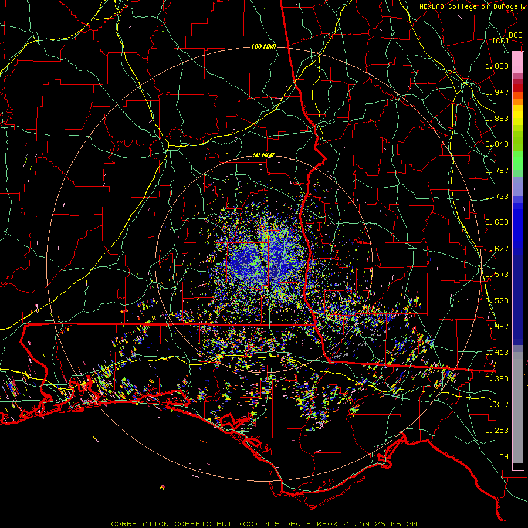Click the 0.947 legend value
This screenshot has height=528, width=528.
497,92
